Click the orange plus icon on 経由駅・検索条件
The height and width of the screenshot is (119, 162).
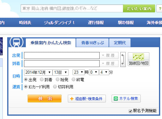pyautogui.click(x=72, y=99)
